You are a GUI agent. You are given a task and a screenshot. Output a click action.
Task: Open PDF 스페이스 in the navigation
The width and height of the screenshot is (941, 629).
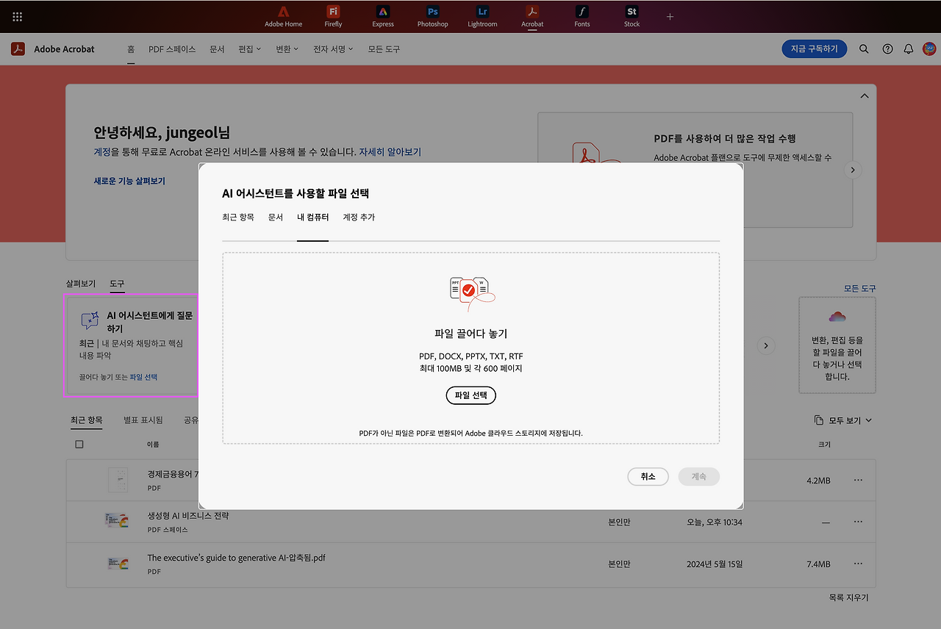(x=172, y=49)
